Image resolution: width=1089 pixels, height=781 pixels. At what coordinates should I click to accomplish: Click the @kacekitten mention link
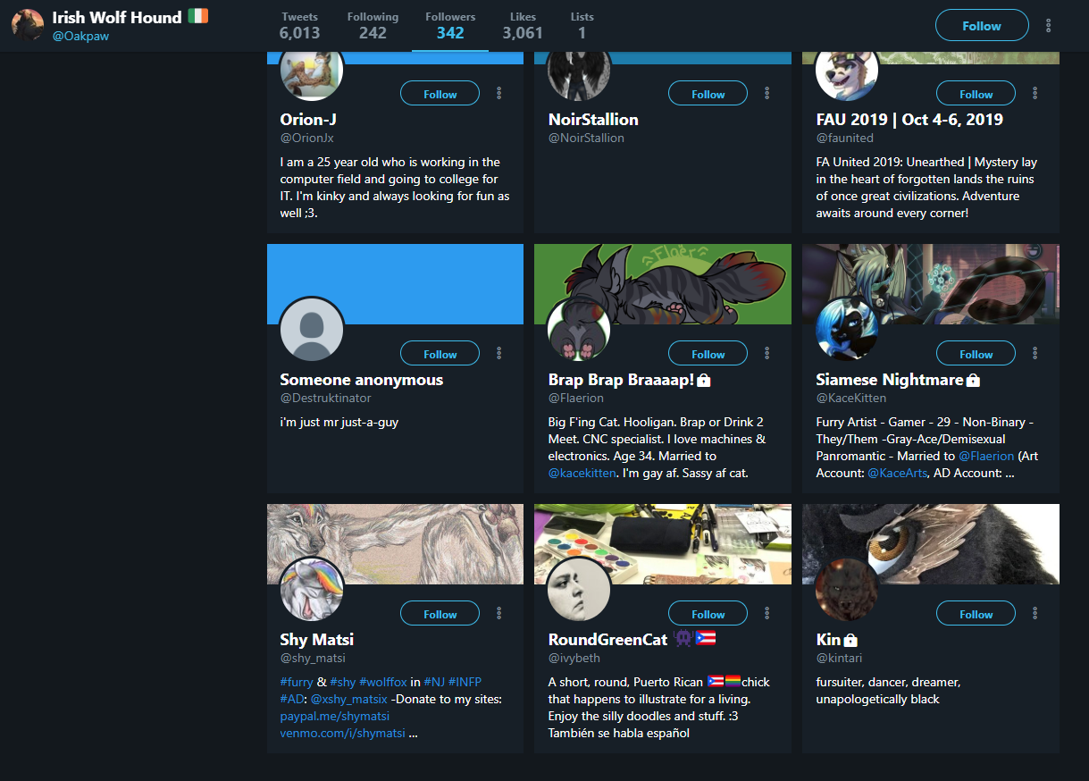pyautogui.click(x=582, y=473)
